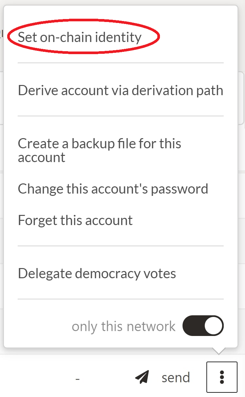Click the send button label
The width and height of the screenshot is (245, 397).
coord(176,378)
